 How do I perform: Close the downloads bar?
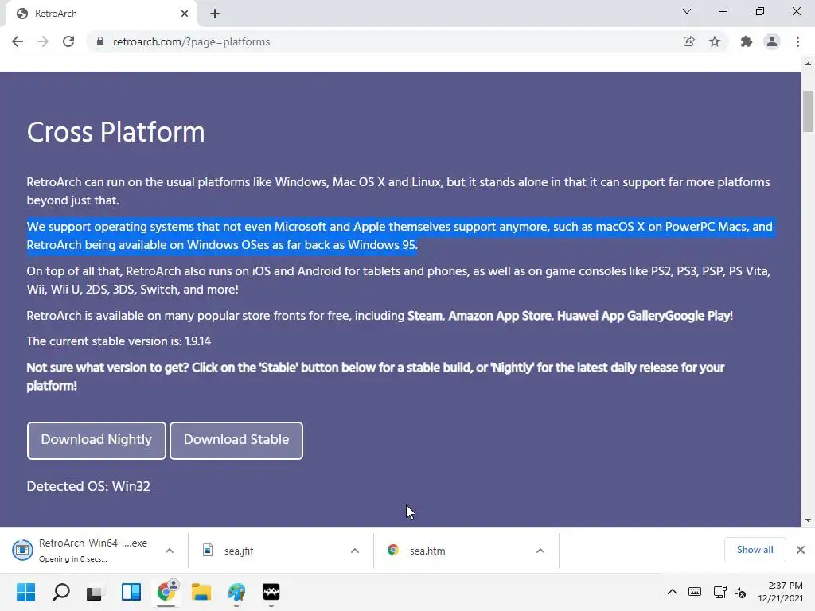[801, 550]
